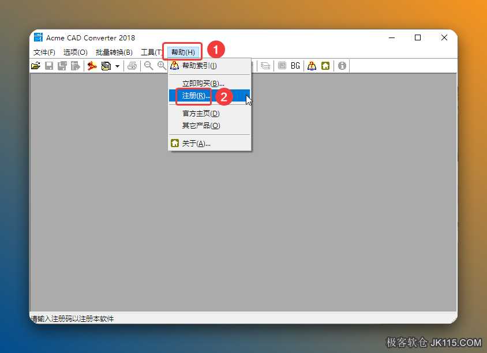Click the Layers toolbar icon

tap(265, 66)
